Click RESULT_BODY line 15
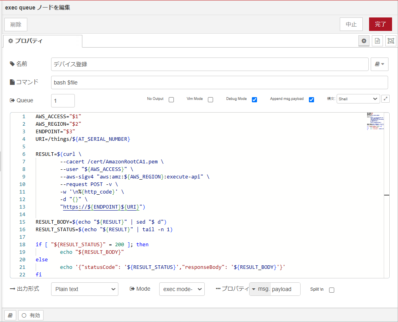This screenshot has height=322, width=398. coord(101,222)
